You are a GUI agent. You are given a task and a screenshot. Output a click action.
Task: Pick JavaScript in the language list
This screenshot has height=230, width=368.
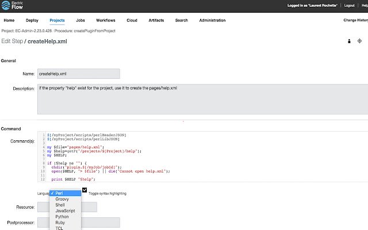coord(66,211)
